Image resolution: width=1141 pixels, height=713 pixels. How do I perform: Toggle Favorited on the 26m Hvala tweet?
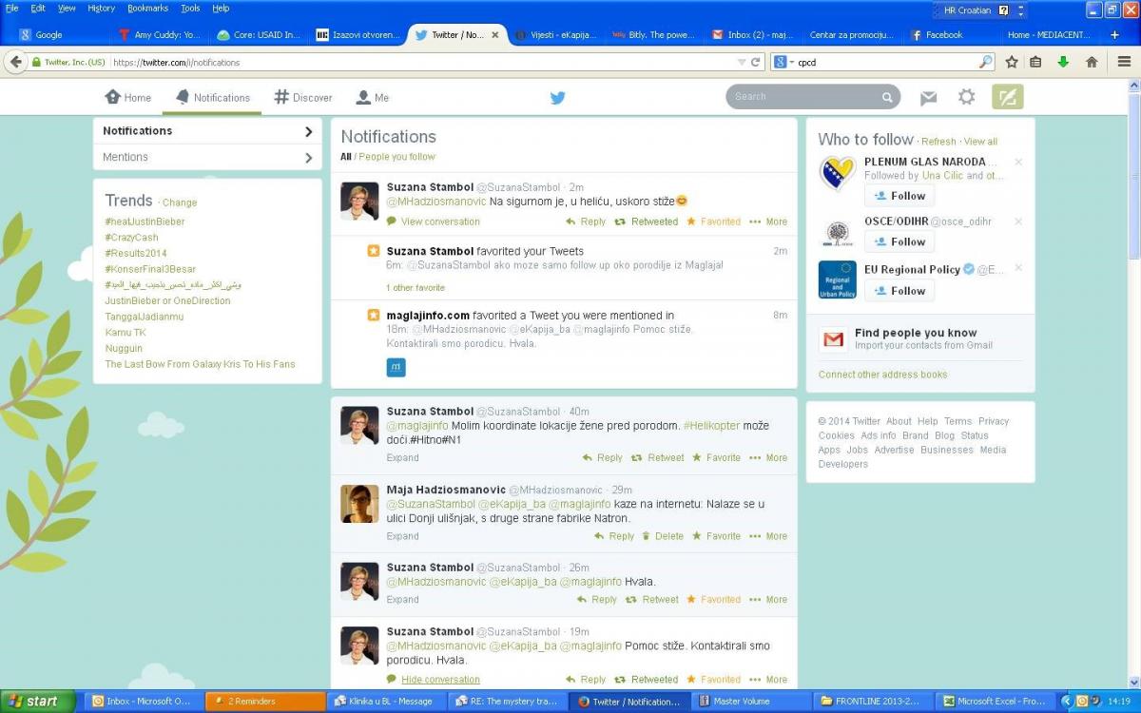714,600
